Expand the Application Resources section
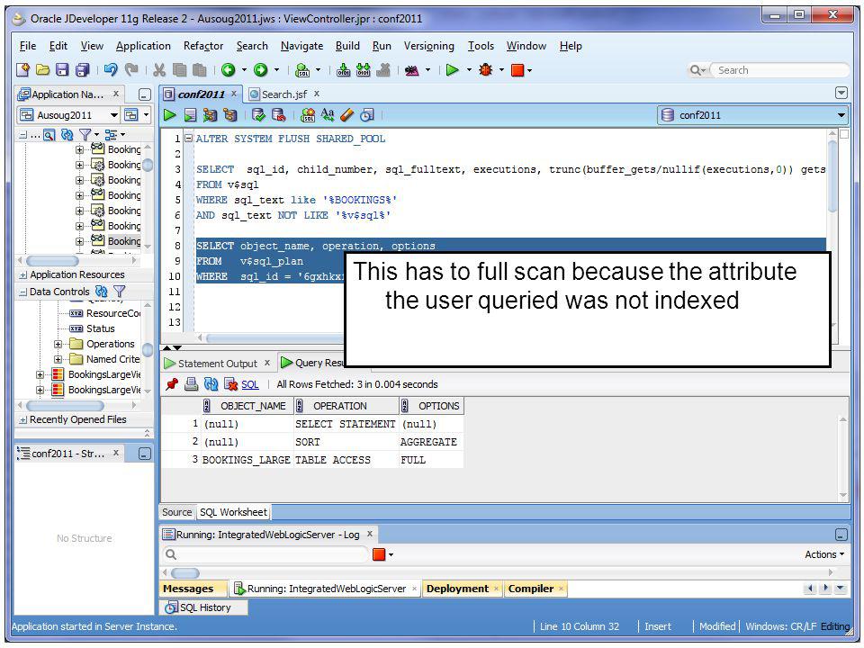The image size is (864, 648). point(23,275)
